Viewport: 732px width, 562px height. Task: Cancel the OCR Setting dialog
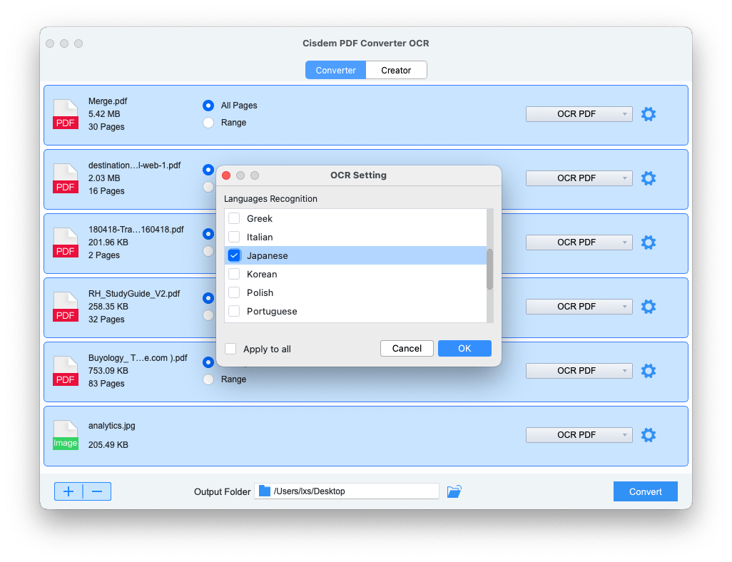pos(407,348)
